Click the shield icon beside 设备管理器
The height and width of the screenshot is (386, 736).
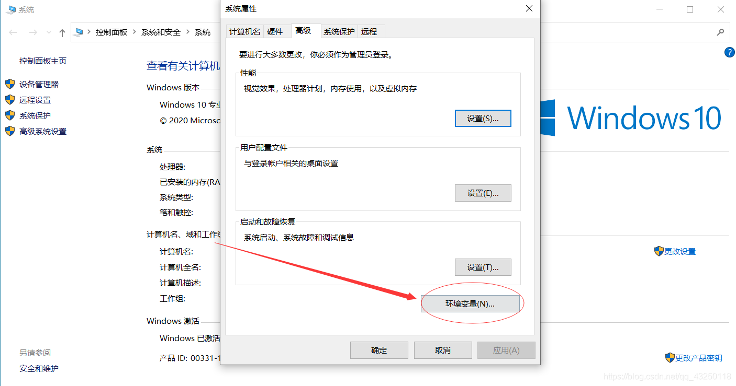coord(10,84)
